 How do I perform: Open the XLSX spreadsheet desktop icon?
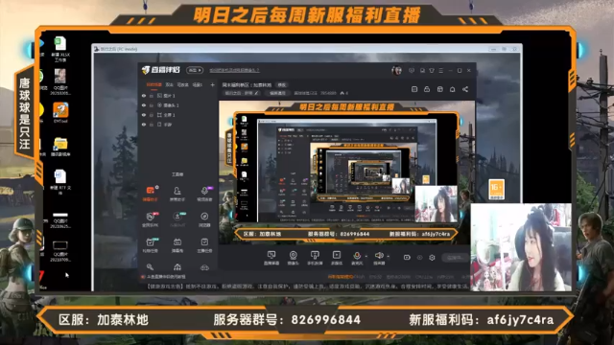click(59, 49)
